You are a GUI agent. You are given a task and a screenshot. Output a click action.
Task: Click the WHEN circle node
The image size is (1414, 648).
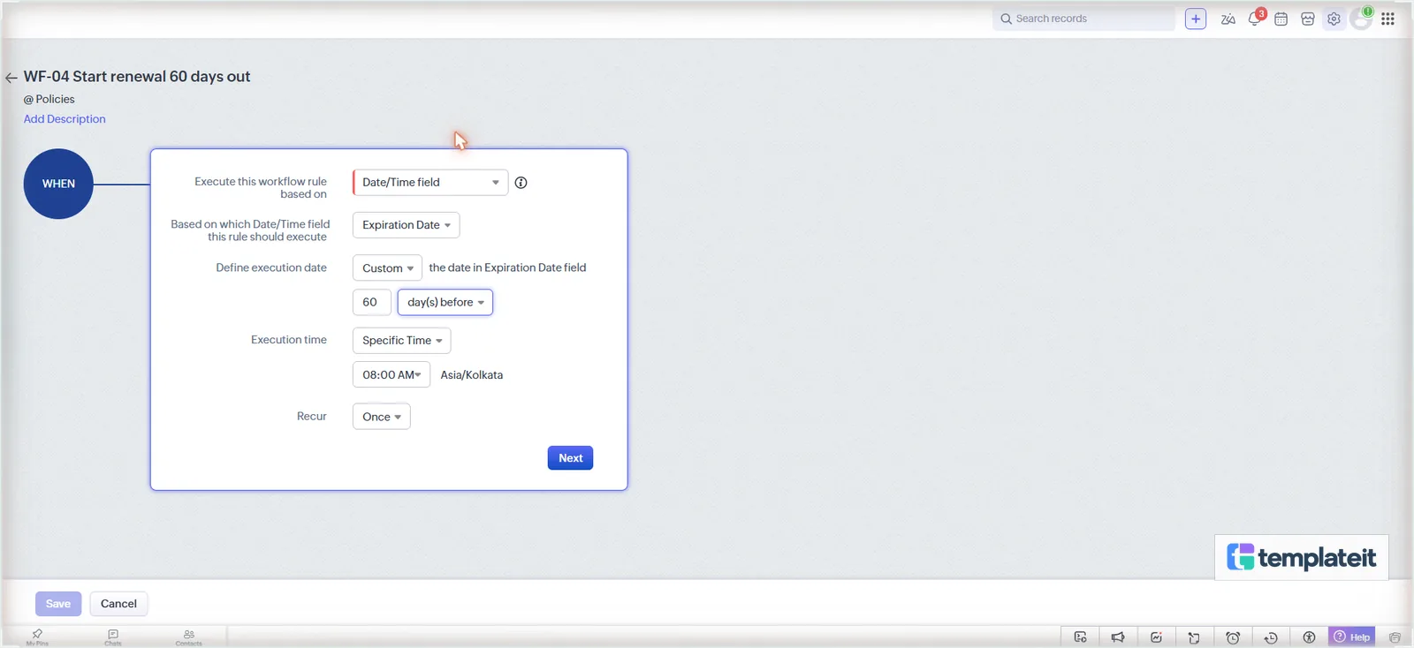[x=58, y=184]
